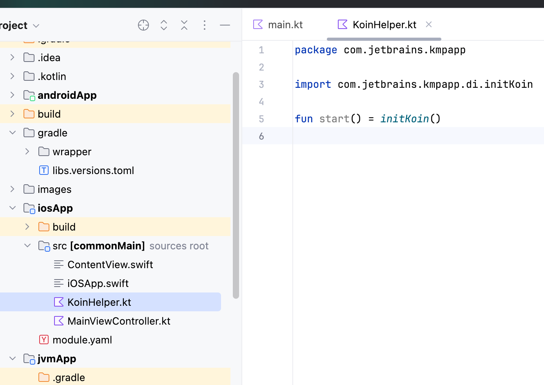Click the text file icon of ContentView.swift
Viewport: 544px width, 385px height.
pyautogui.click(x=59, y=264)
